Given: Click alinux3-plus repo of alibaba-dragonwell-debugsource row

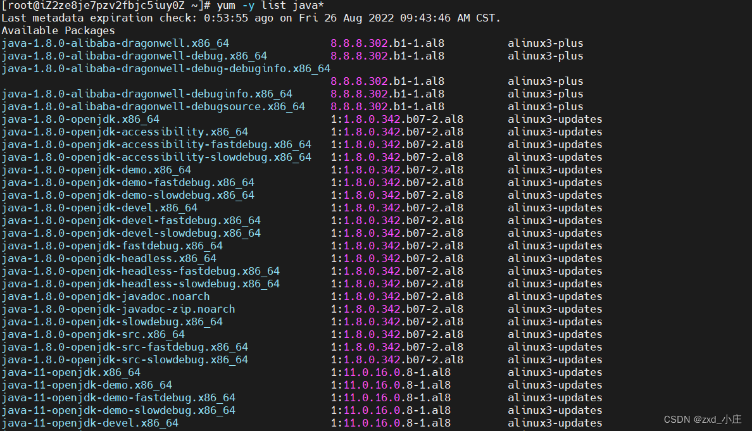Looking at the screenshot, I should click(x=546, y=106).
